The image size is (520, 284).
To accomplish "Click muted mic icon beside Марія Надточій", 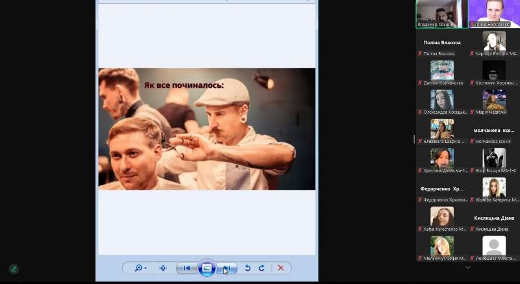I will coord(473,112).
